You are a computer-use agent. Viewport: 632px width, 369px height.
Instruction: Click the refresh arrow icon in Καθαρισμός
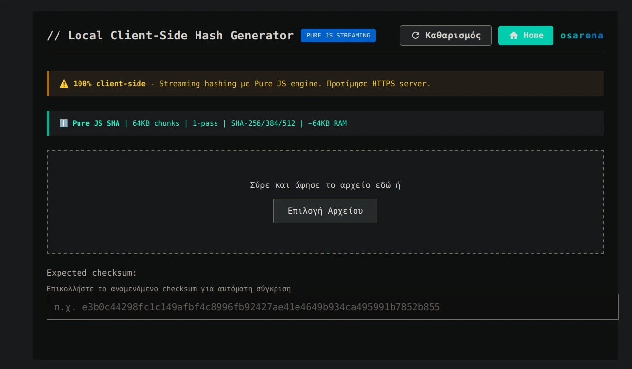pos(416,36)
